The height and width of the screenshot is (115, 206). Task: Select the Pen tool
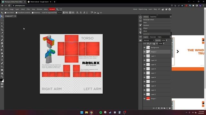(2, 63)
